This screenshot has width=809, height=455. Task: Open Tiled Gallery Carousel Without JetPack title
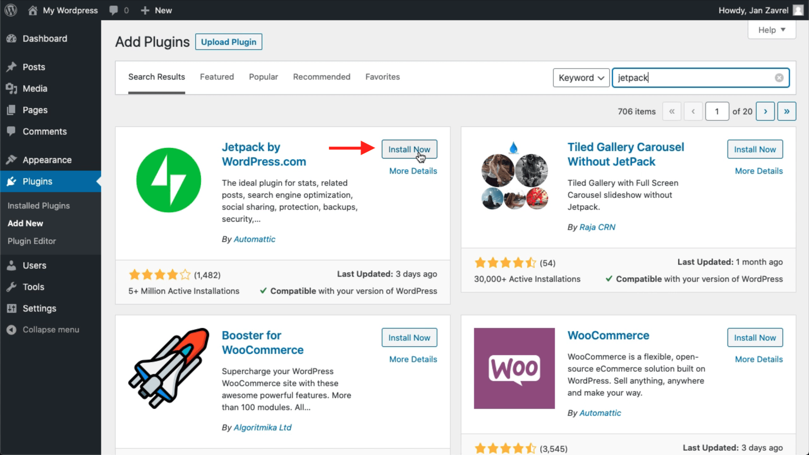pos(626,154)
